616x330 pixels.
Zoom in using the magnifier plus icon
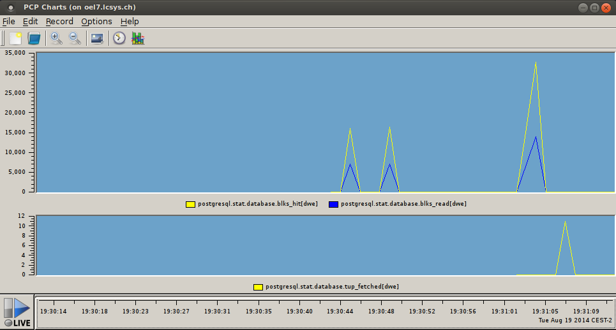[x=56, y=38]
